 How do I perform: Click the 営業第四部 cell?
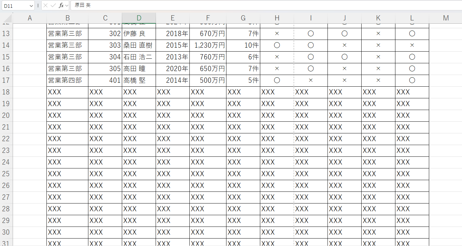point(67,80)
